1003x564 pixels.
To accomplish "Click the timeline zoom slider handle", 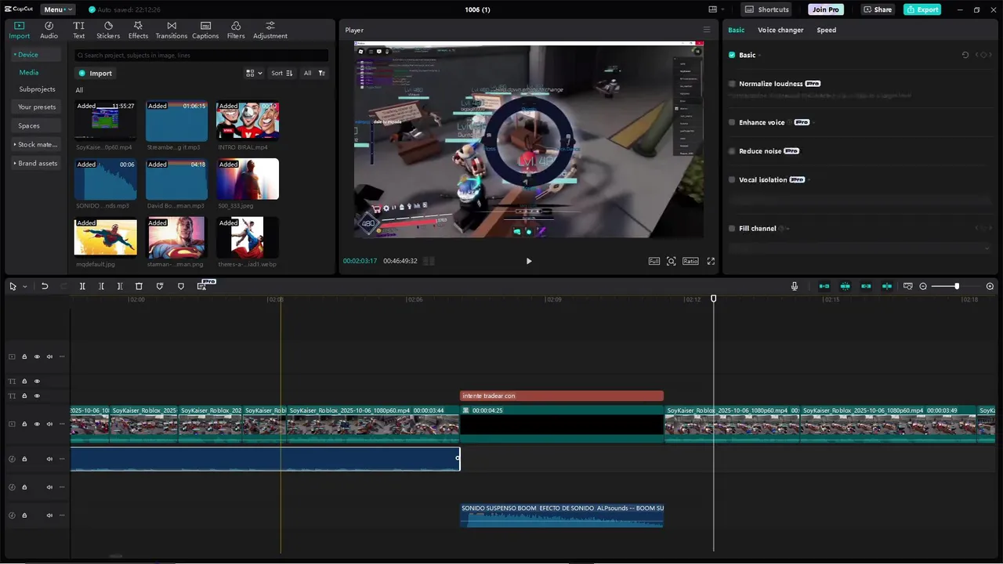I will click(957, 286).
